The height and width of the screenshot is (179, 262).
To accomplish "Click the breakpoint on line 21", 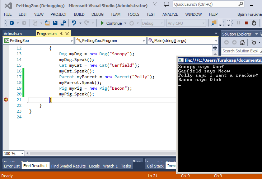I will 6,100.
